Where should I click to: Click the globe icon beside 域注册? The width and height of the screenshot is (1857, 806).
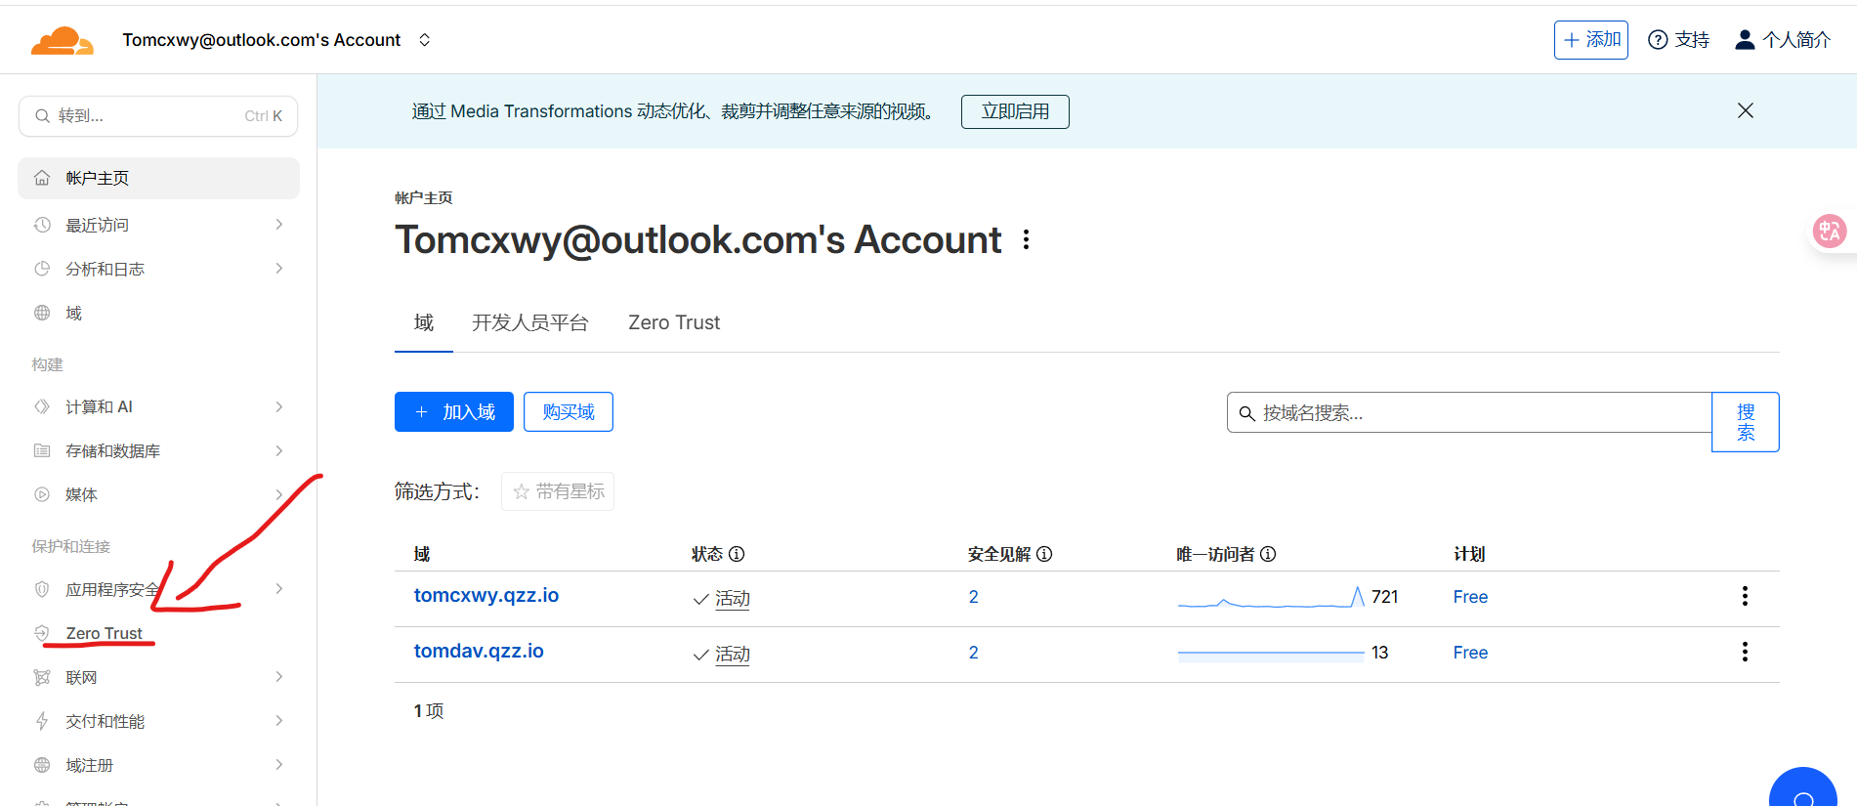pyautogui.click(x=42, y=765)
